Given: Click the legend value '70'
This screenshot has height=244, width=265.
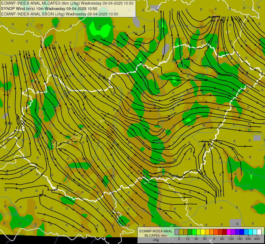Looking at the screenshot, I should (x=214, y=239).
